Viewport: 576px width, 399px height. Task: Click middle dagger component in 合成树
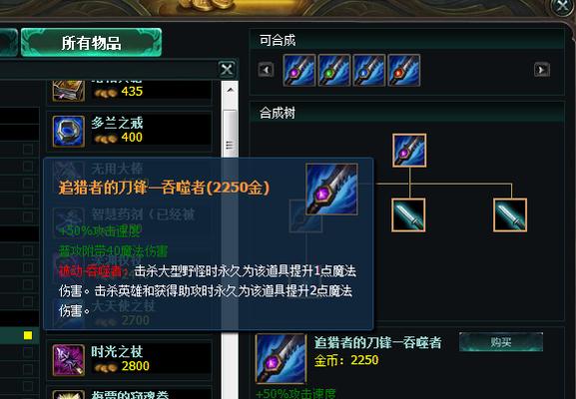point(408,215)
